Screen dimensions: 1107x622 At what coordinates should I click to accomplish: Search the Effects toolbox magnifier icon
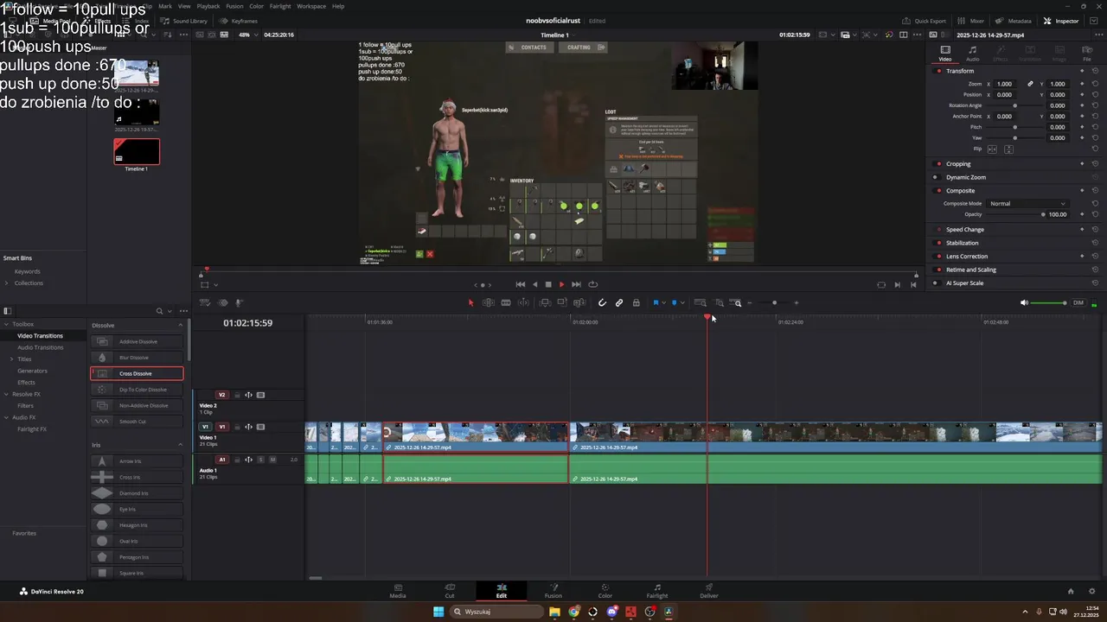159,311
